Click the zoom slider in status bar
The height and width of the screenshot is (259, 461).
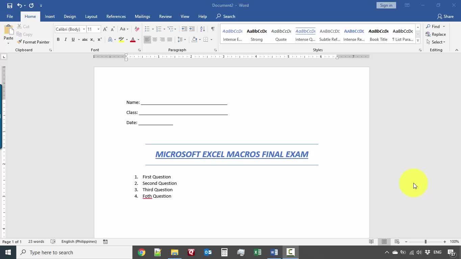[x=426, y=242]
